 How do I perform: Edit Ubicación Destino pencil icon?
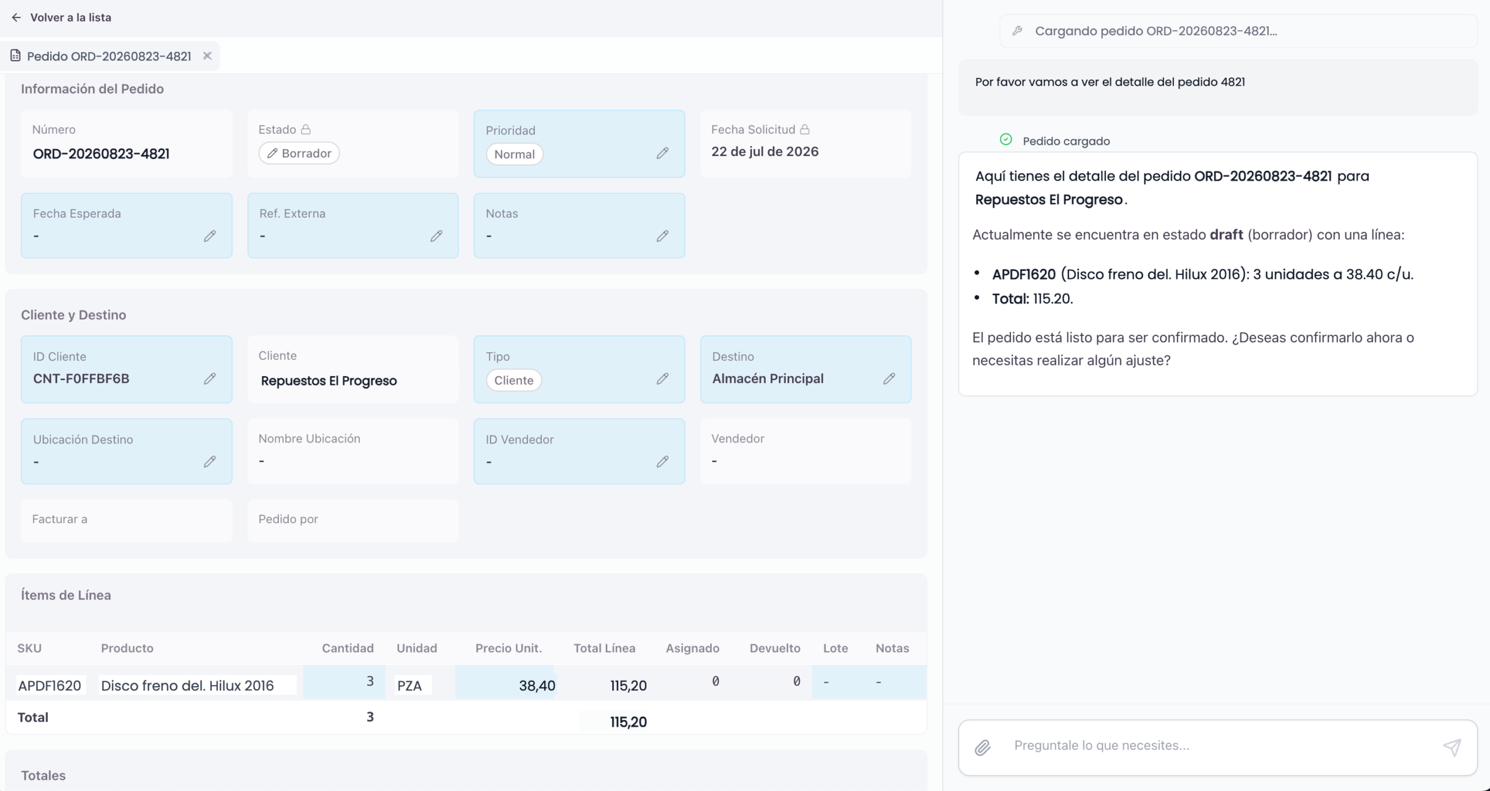[x=210, y=462]
